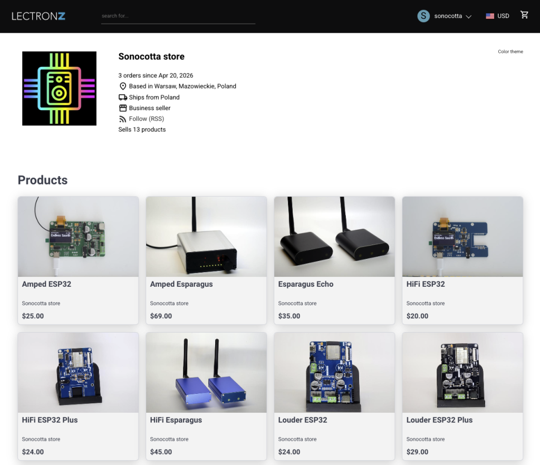The height and width of the screenshot is (465, 540).
Task: Open the Amped ESP32 product title
Action: pos(46,284)
